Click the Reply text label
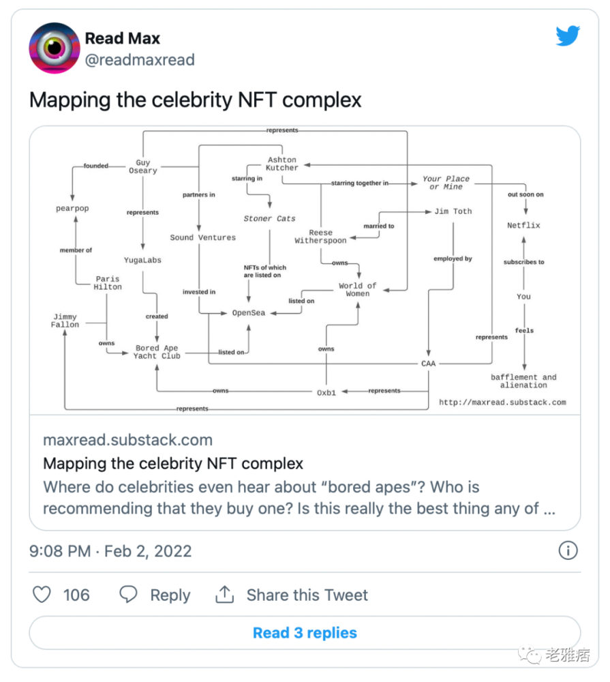The image size is (610, 682). 170,595
